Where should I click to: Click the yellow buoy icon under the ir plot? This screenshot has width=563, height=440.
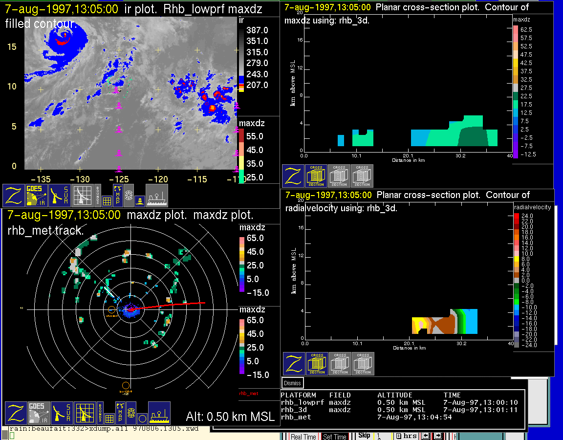(x=139, y=200)
